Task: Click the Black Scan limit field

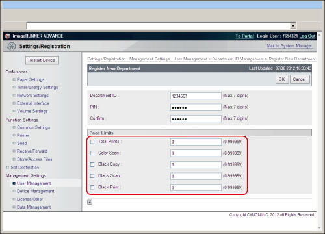Action: 196,176
